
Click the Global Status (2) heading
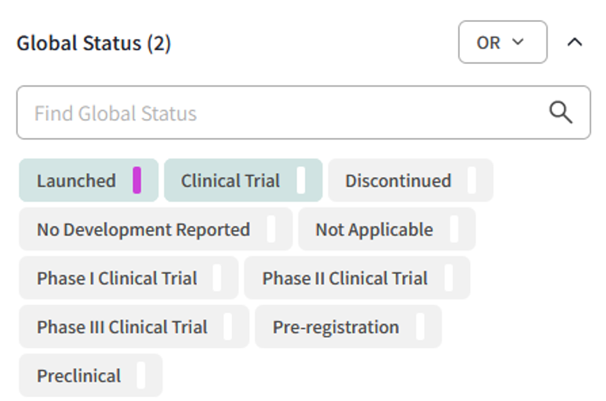(x=94, y=43)
